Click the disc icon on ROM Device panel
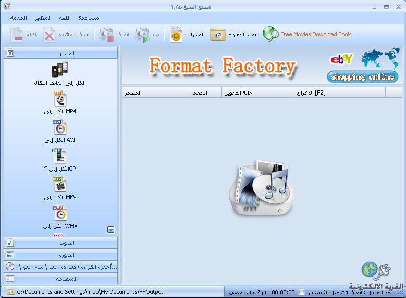This screenshot has height=298, width=406. [9, 266]
